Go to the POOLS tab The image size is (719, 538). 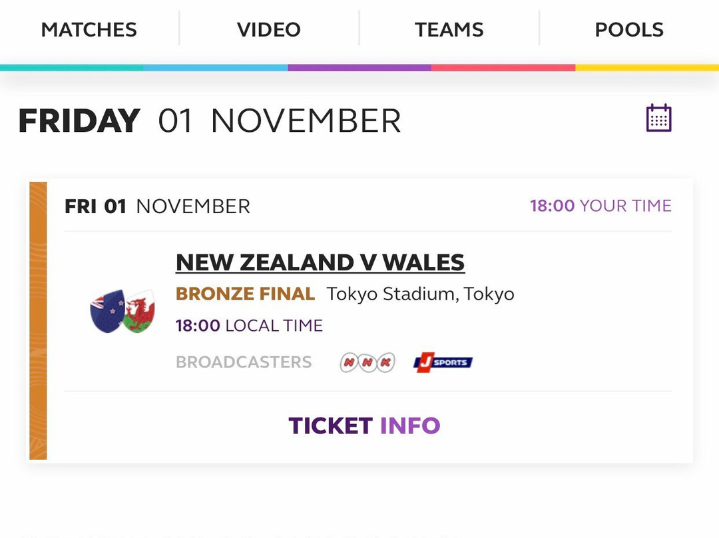click(x=629, y=30)
